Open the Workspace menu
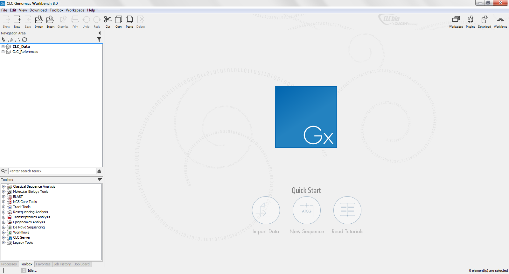509x274 pixels. coord(75,10)
